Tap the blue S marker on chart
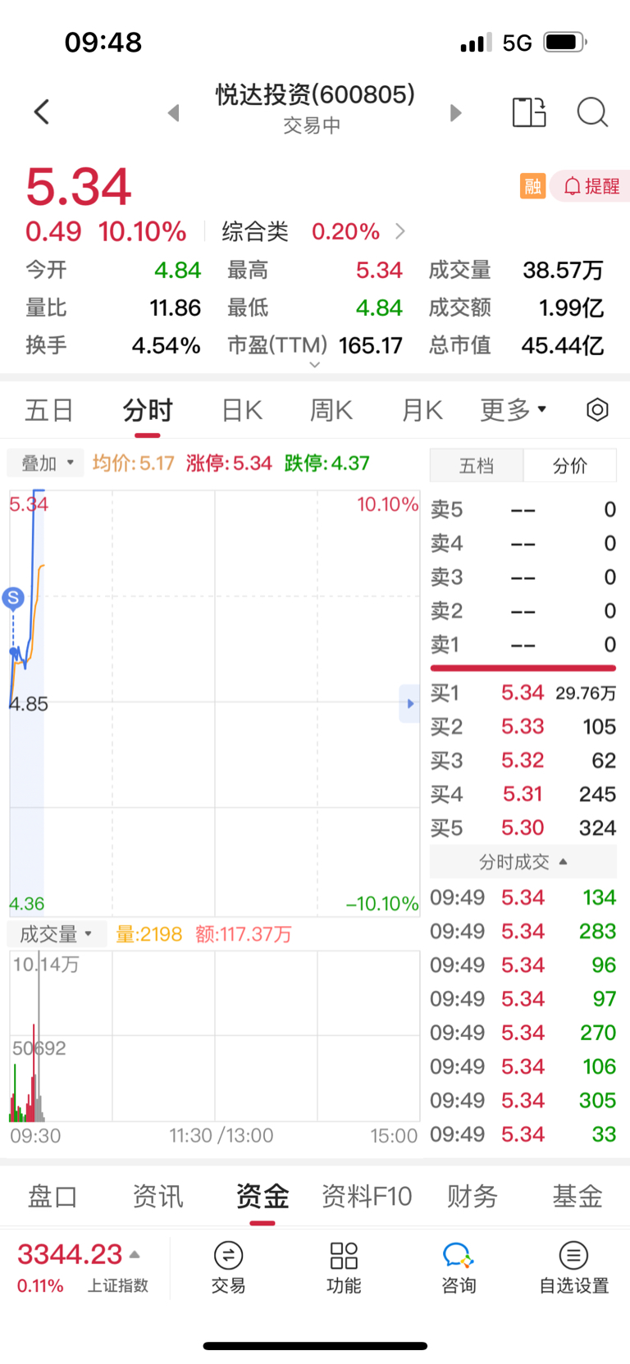This screenshot has height=1364, width=630. point(13,598)
